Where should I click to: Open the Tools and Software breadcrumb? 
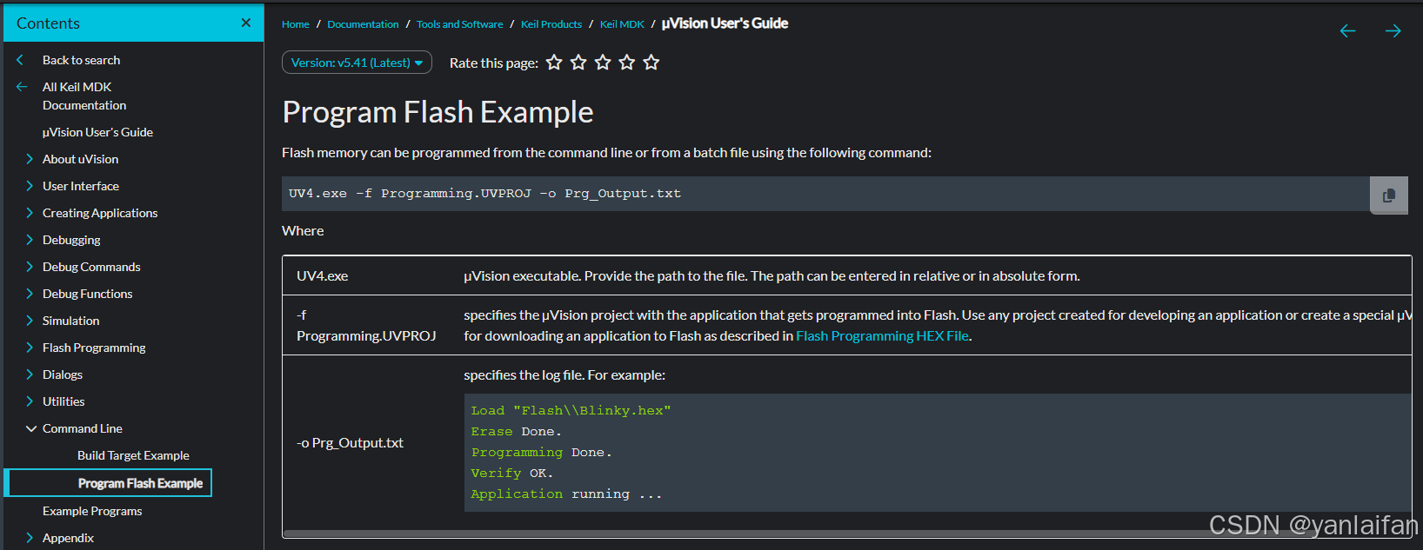pos(459,24)
